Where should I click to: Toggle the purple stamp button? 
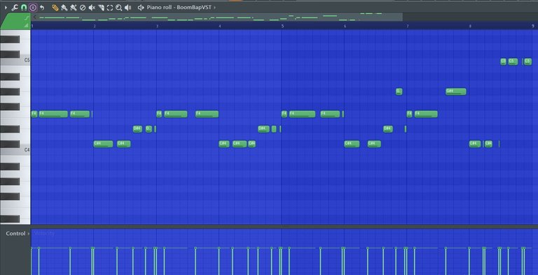click(33, 8)
